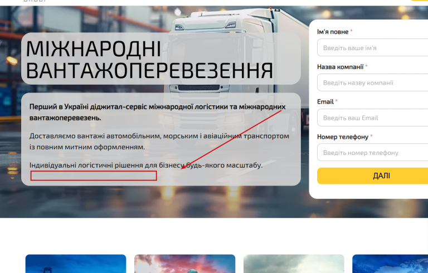The width and height of the screenshot is (428, 273).
Task: Click the Назва компанії label
Action: point(340,67)
